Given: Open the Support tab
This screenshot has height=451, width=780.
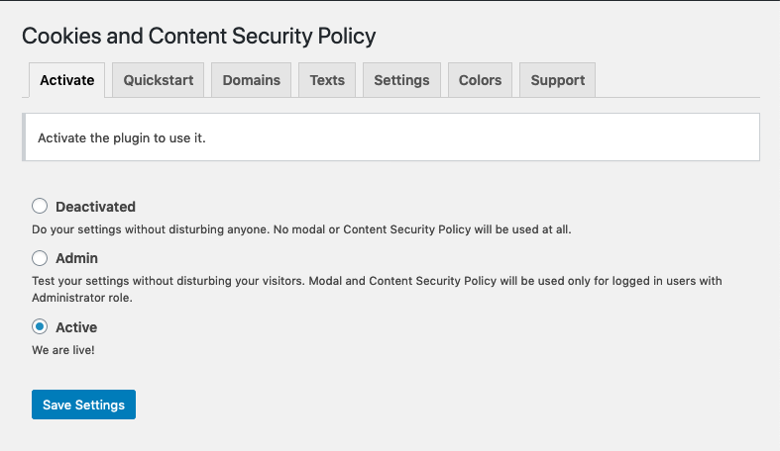Looking at the screenshot, I should coord(557,80).
